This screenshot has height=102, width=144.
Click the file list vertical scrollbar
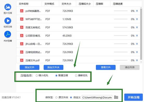click(141, 34)
